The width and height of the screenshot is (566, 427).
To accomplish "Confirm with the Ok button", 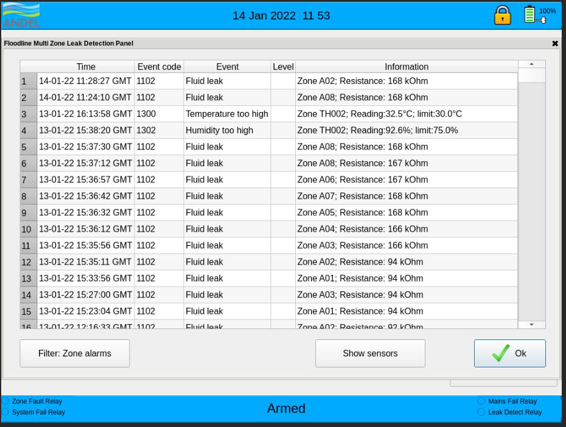I will point(509,353).
